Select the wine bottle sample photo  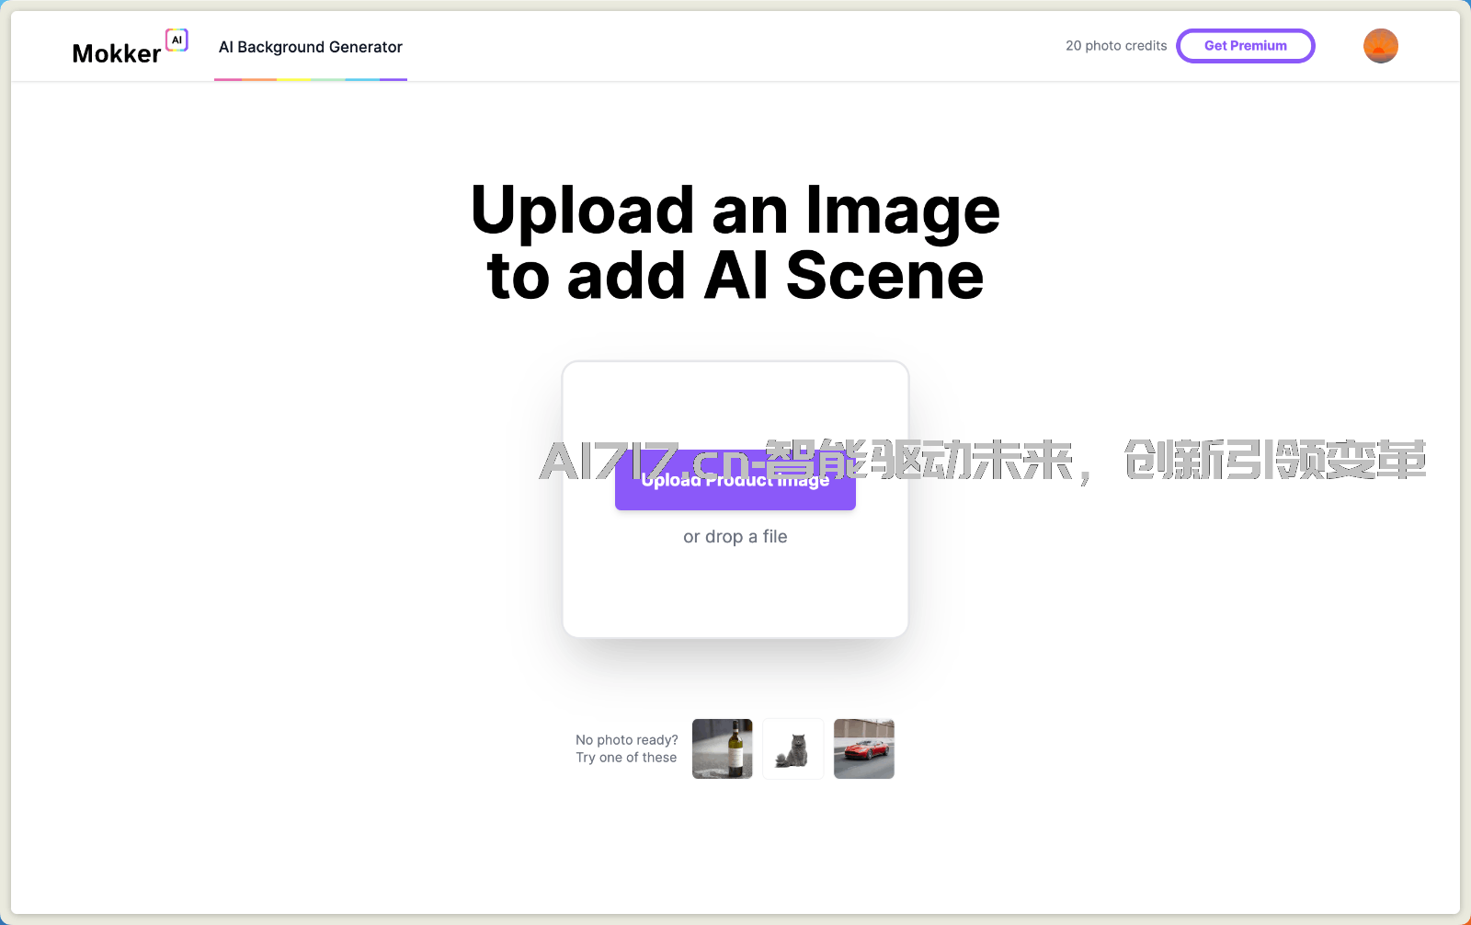point(722,748)
